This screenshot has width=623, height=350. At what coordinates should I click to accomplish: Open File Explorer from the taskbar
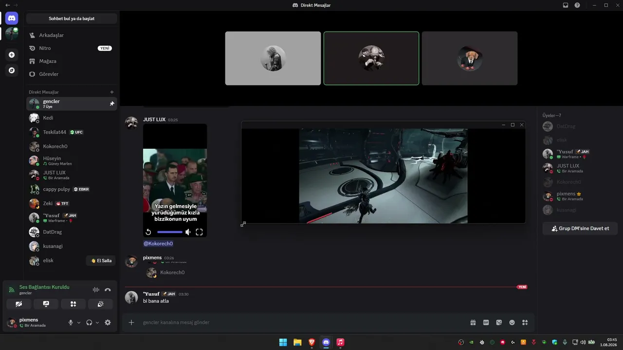click(x=297, y=342)
